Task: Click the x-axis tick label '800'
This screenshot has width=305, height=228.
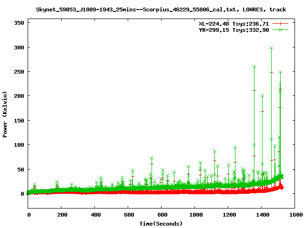Action: pyautogui.click(x=163, y=215)
